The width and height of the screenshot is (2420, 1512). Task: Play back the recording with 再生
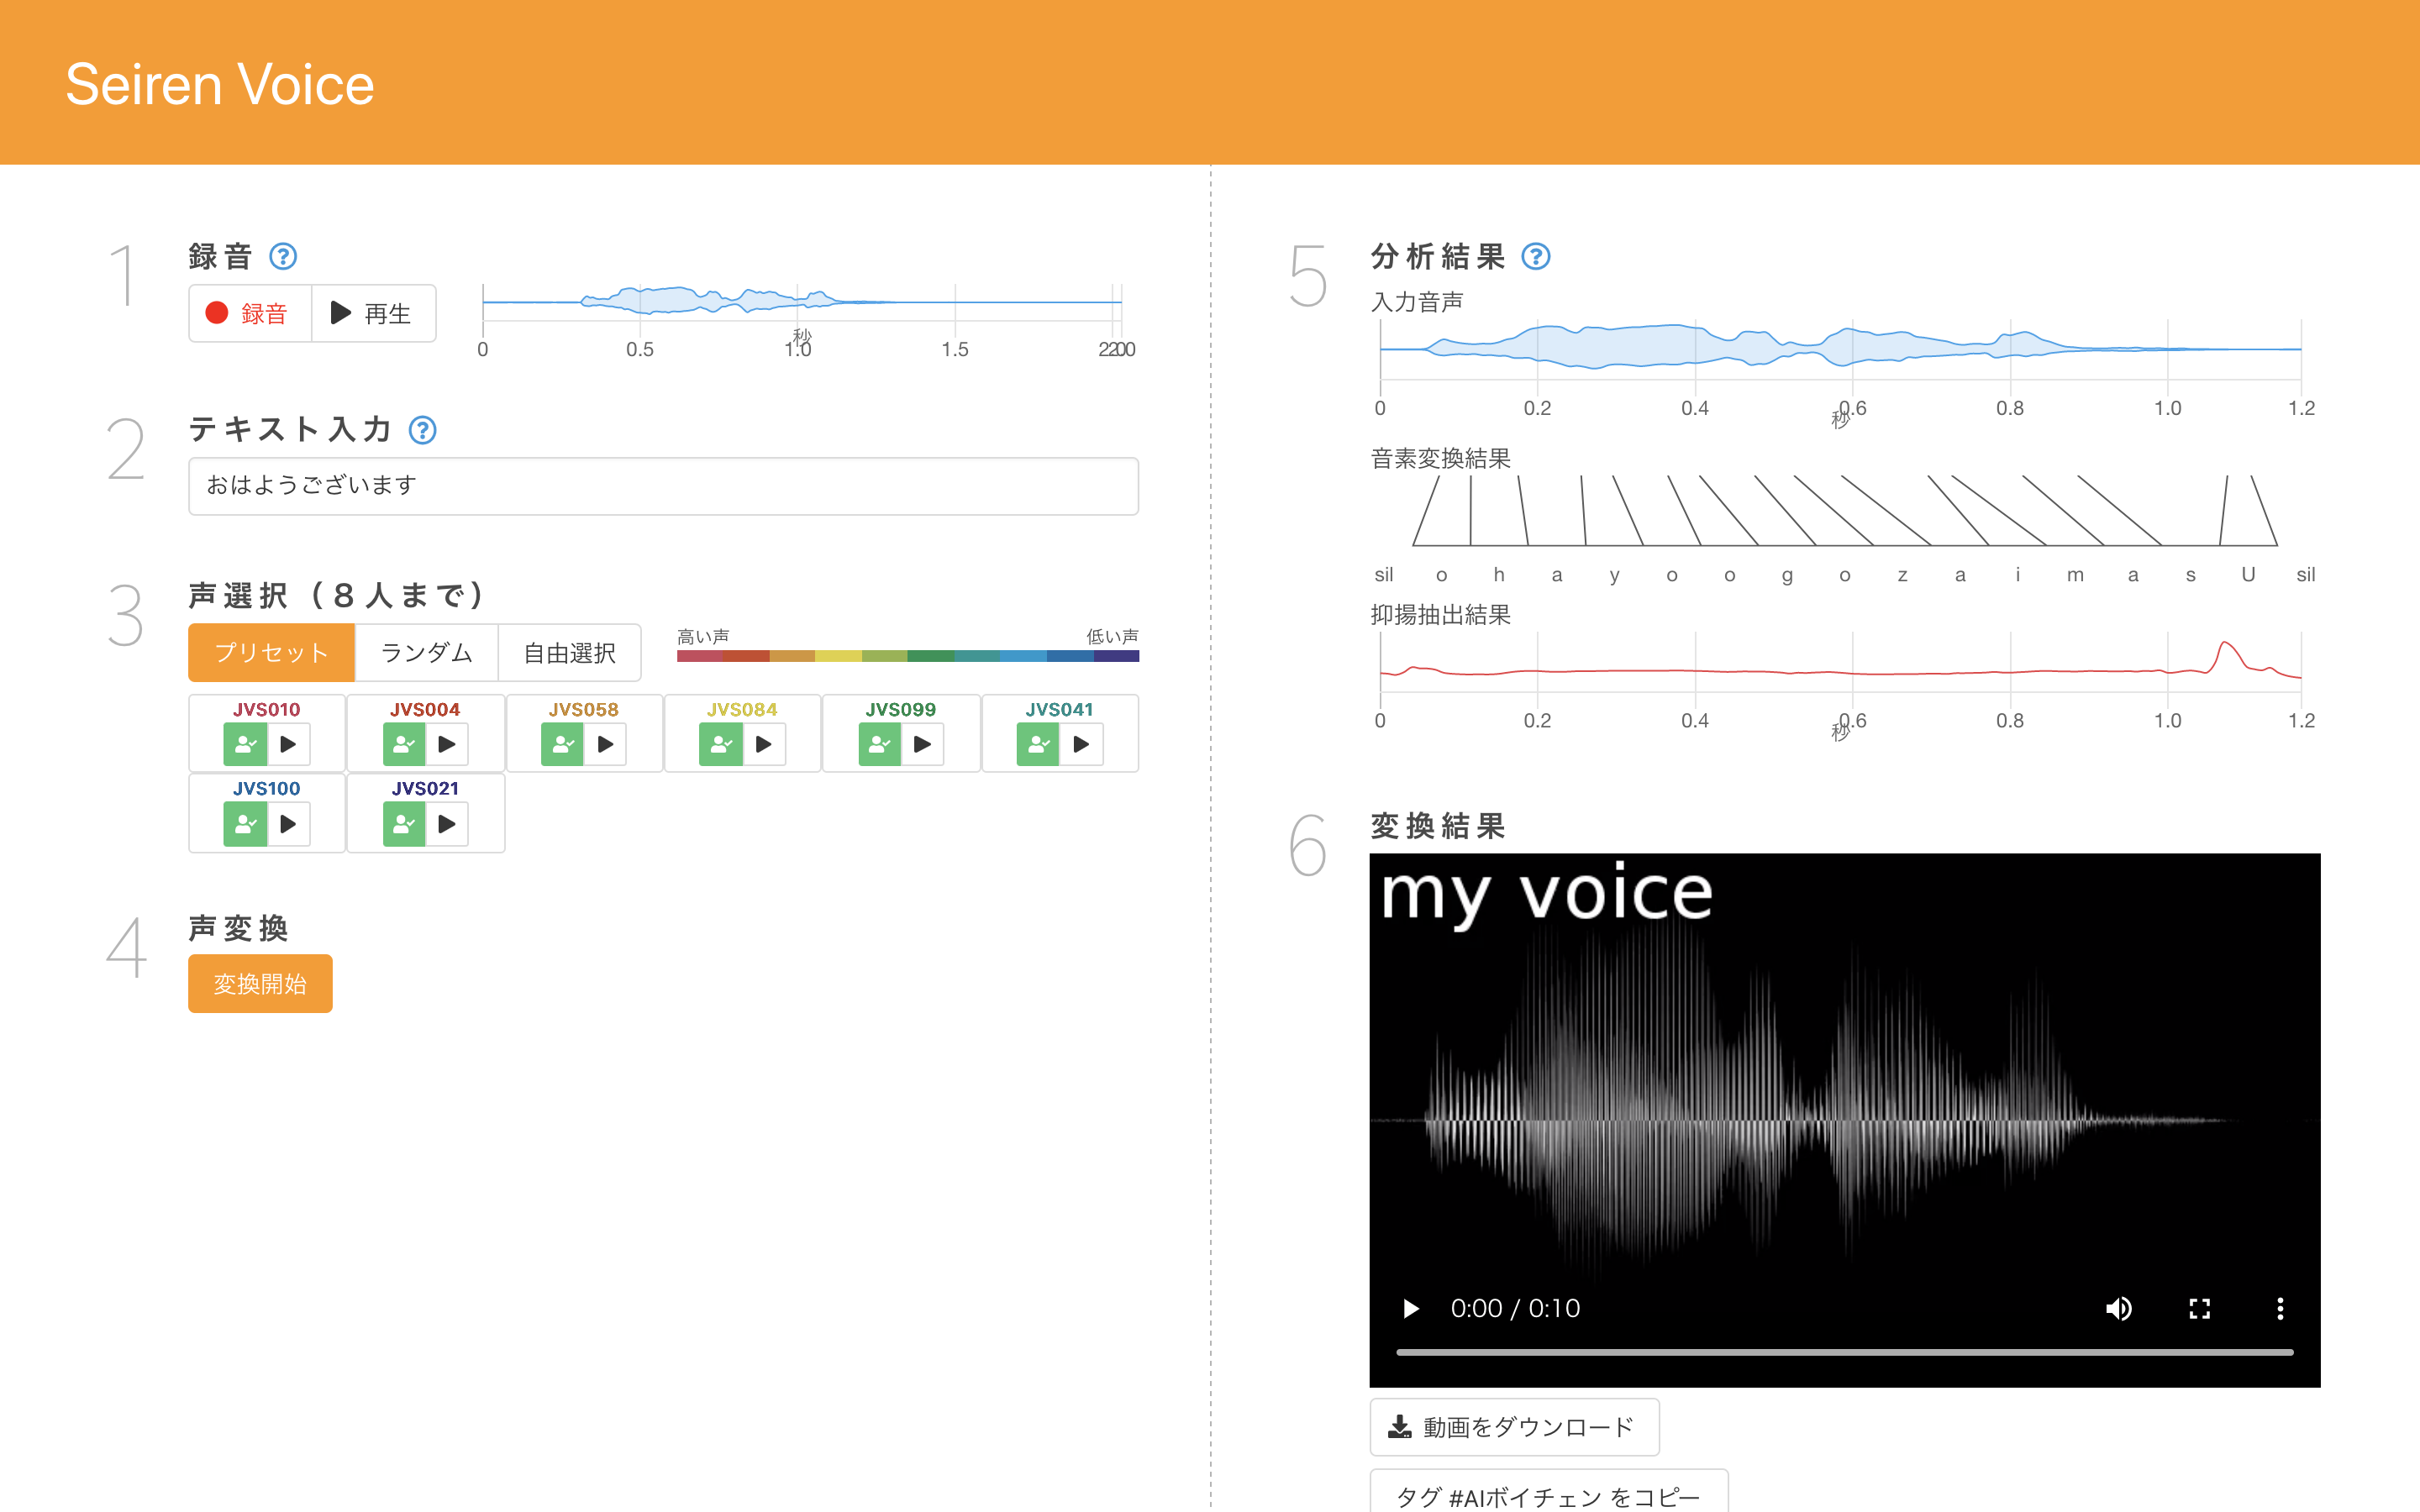coord(373,314)
